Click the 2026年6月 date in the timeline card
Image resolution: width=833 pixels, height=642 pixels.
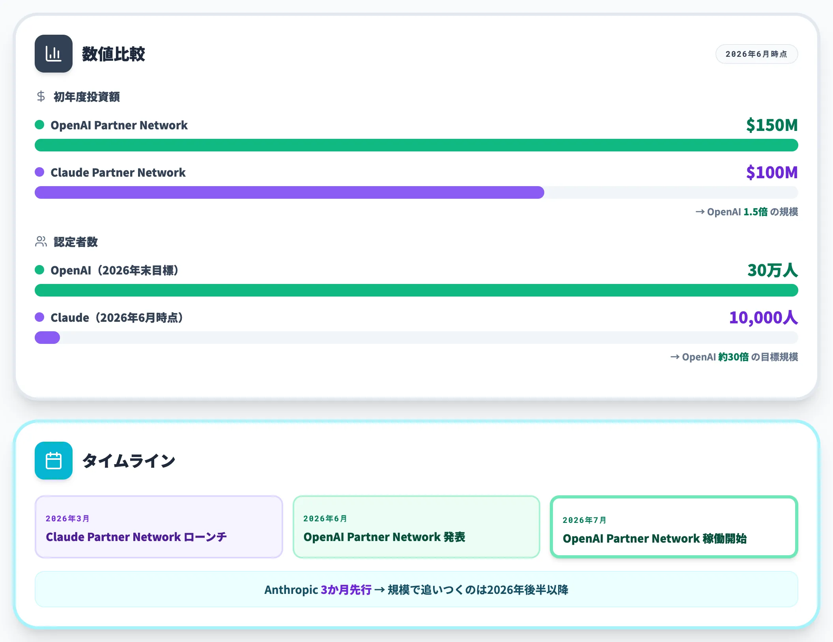click(325, 519)
